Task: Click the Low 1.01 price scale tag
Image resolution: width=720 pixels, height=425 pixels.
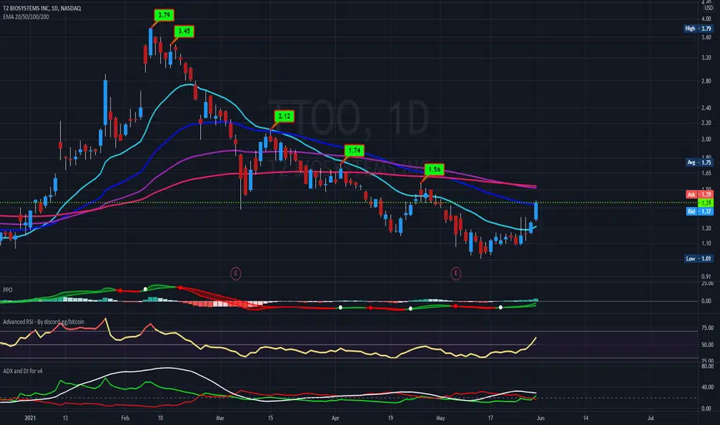Action: (x=698, y=259)
